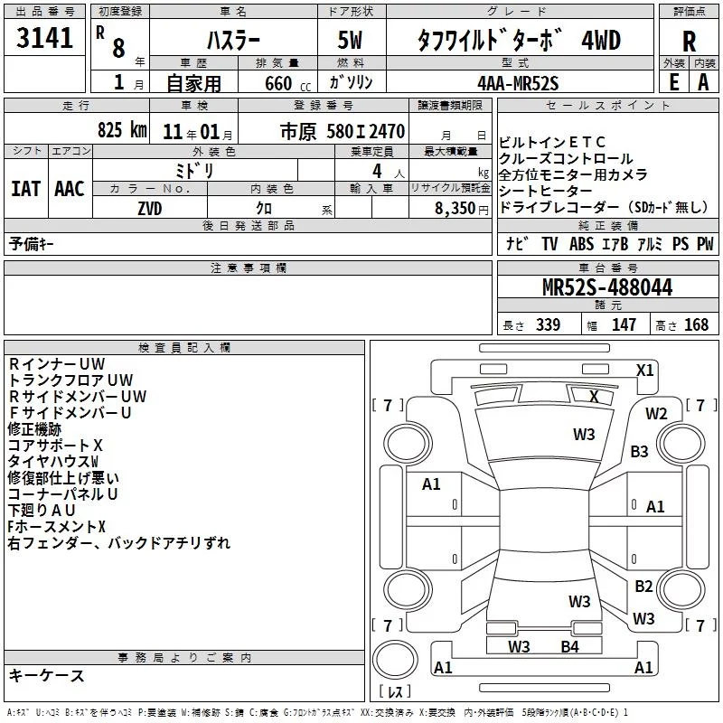
Task: Click the air conditioner type AAC
Action: pos(70,189)
